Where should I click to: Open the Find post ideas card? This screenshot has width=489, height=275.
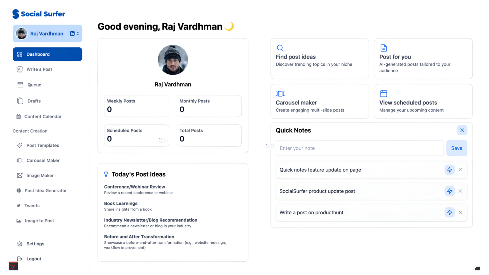pos(319,59)
